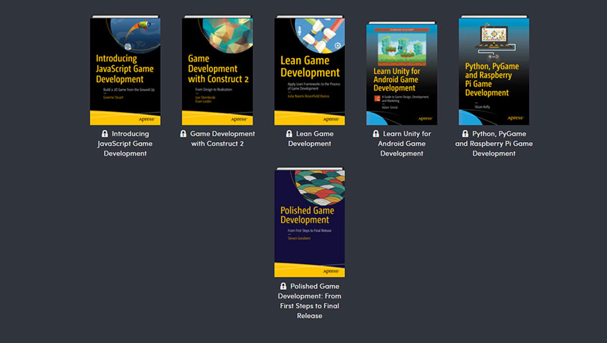Screen dimensions: 607x343
Task: Click lock icon beside Python, PyGame caption
Action: (x=465, y=133)
